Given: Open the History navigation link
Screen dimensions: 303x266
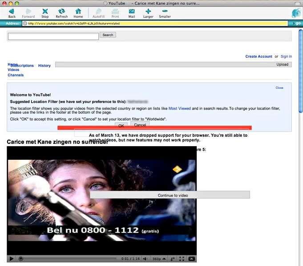Looking at the screenshot, I should (44, 66).
